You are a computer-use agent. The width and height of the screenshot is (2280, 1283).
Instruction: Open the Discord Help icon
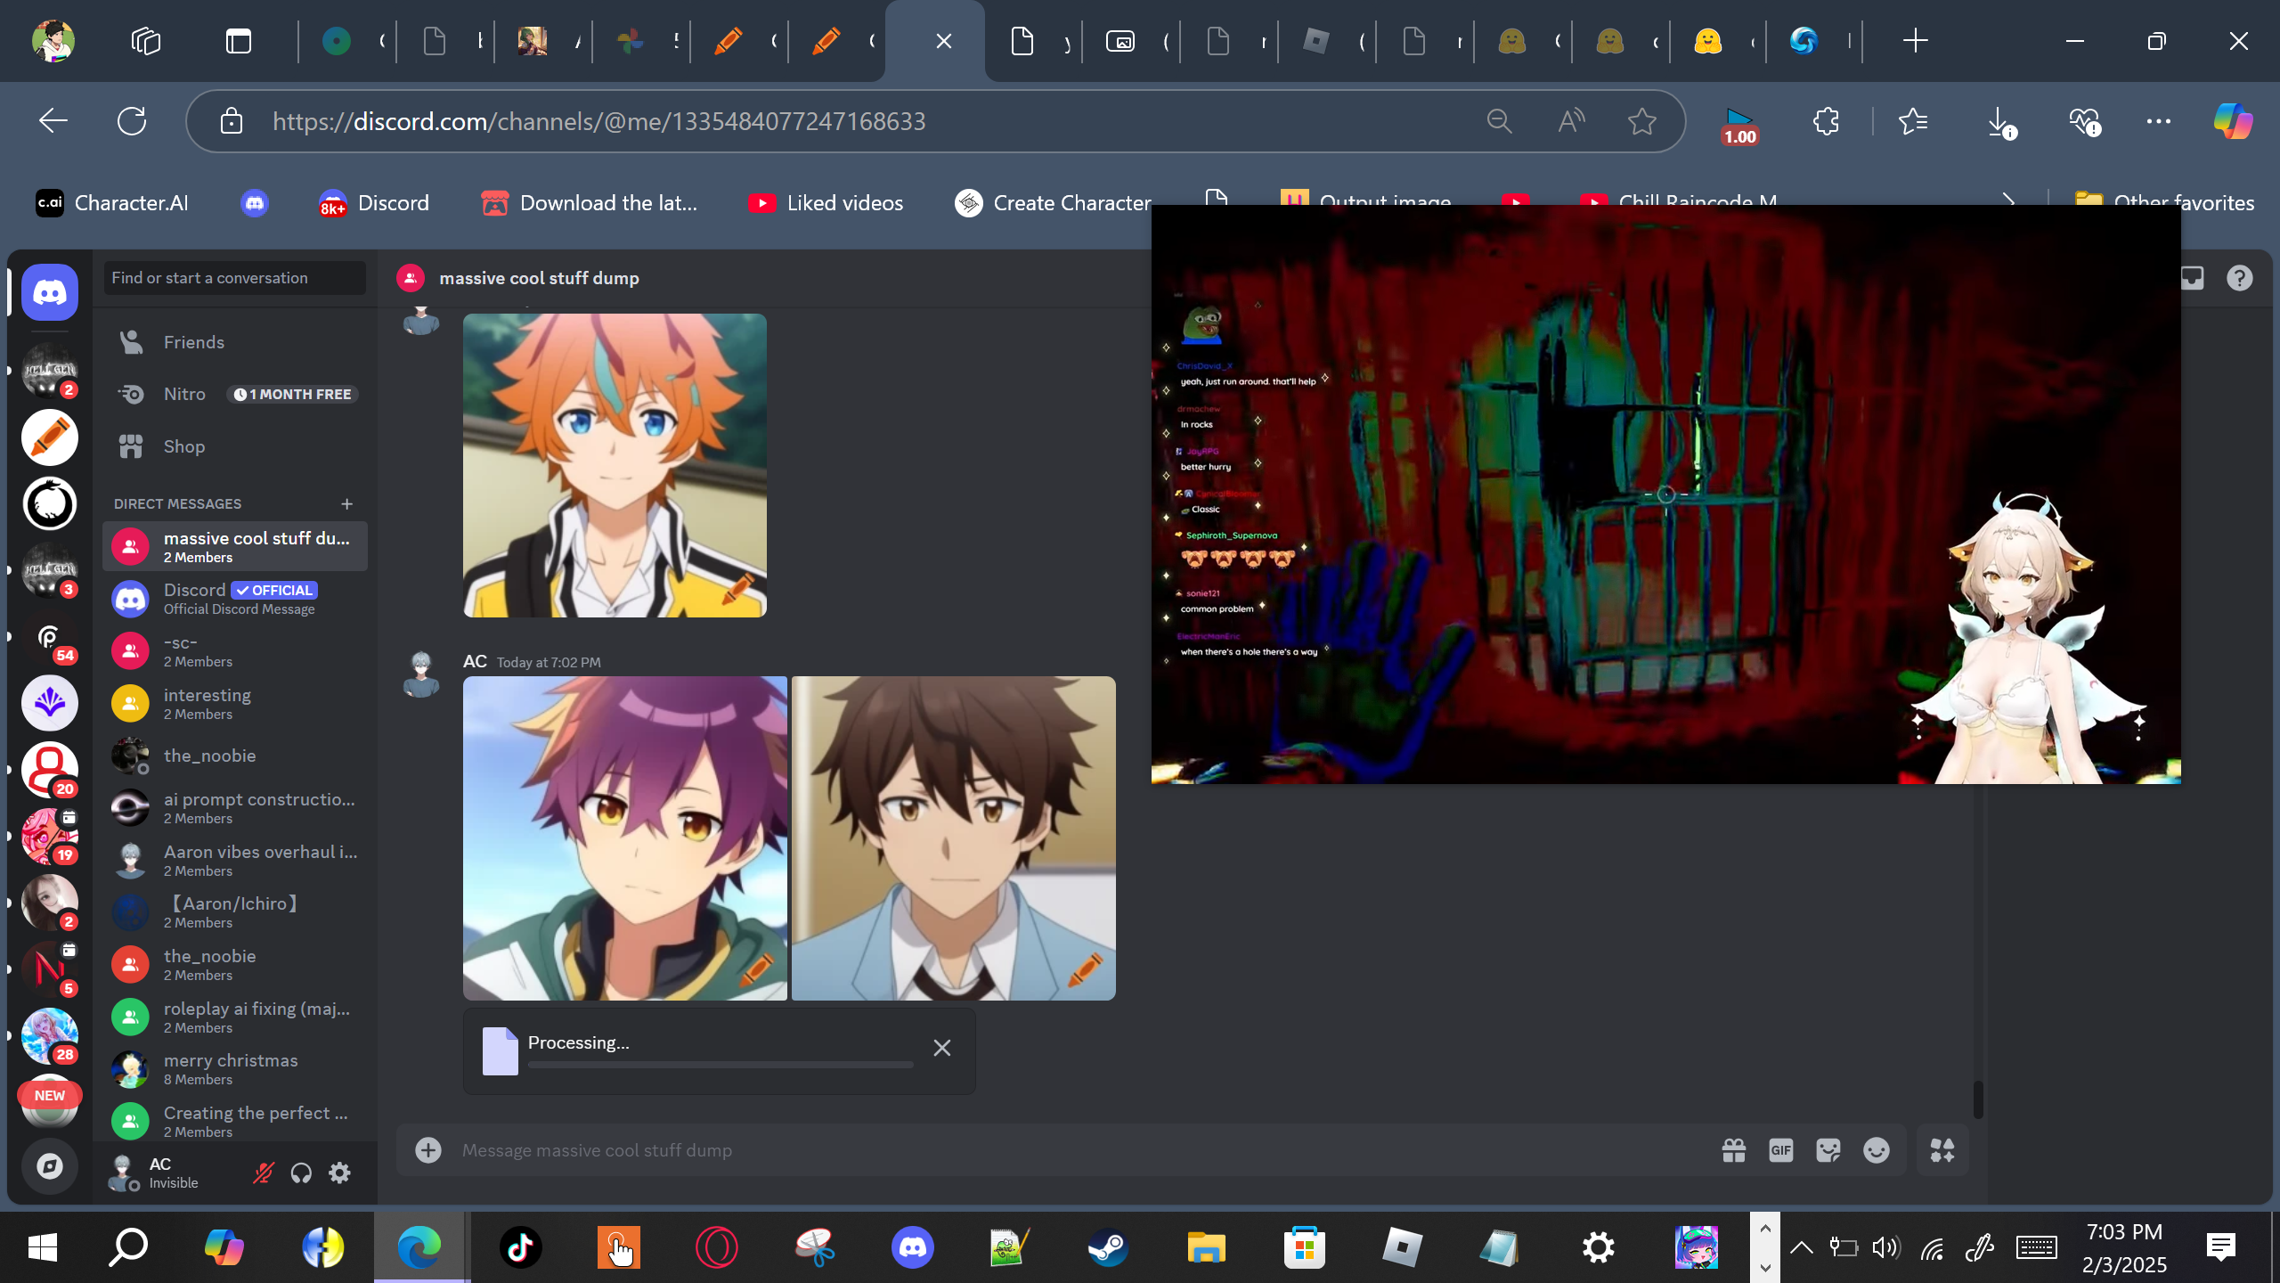click(2240, 279)
